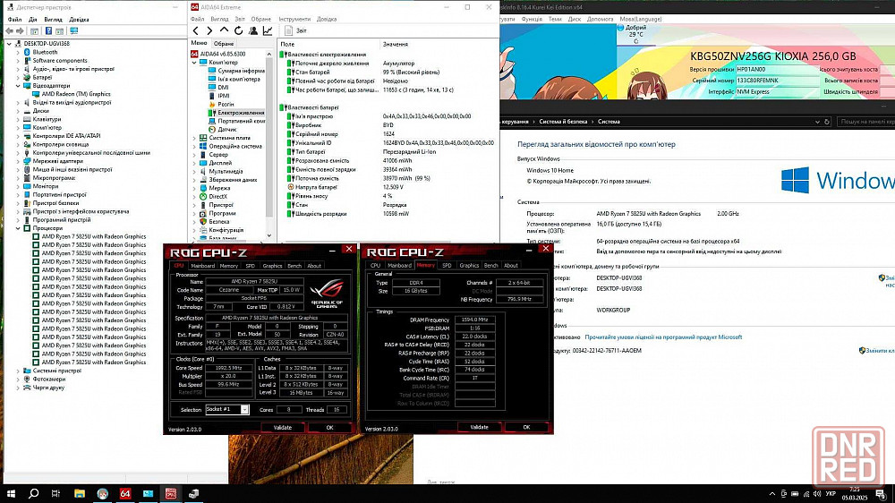Expand Батареї in Device Manager
This screenshot has height=503, width=895.
tap(18, 77)
